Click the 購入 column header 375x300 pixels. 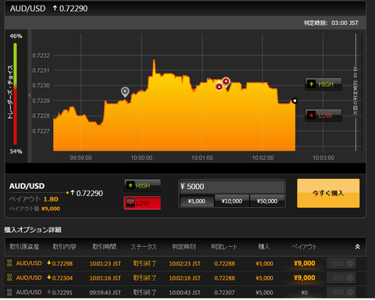[x=264, y=247]
